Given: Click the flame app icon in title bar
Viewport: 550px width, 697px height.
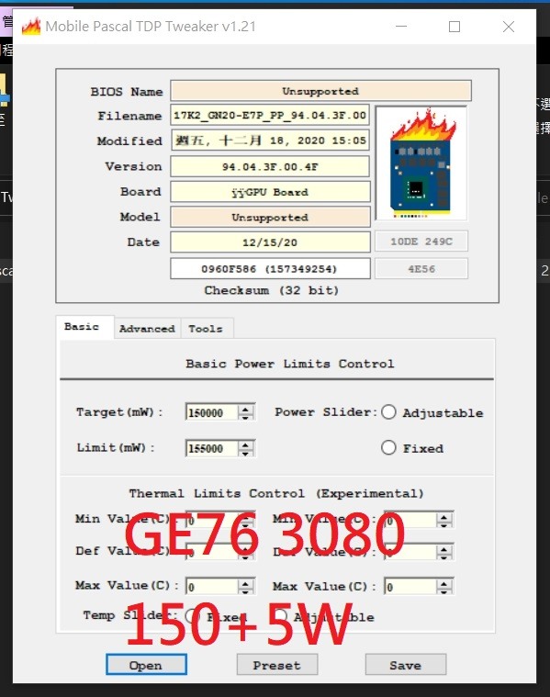Looking at the screenshot, I should (x=31, y=27).
